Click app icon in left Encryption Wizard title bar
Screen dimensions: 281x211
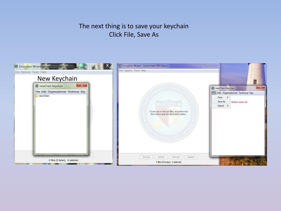(16, 66)
